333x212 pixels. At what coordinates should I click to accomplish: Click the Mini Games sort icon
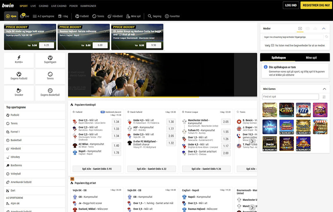324,97
